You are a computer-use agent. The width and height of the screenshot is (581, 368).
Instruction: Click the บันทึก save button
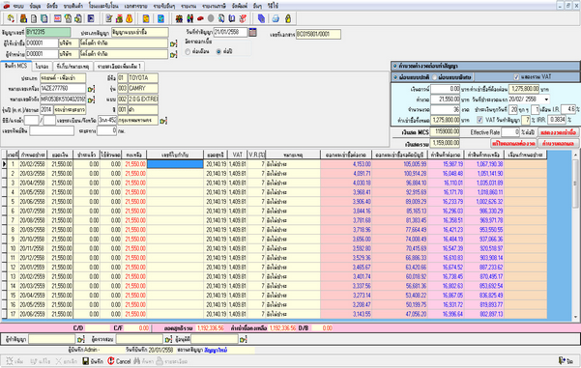click(93, 361)
